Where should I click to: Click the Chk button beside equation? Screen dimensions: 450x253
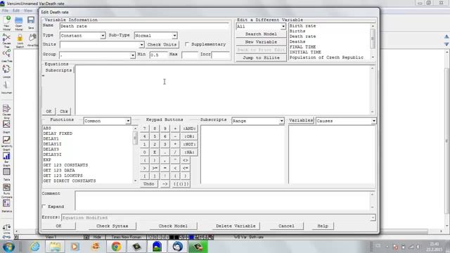tap(64, 111)
